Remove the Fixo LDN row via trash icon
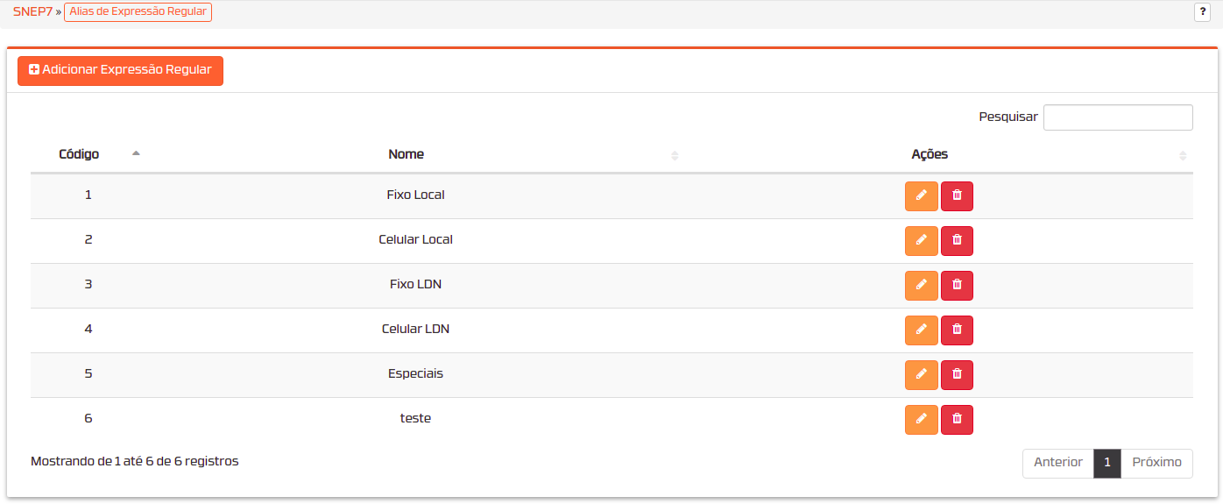This screenshot has width=1223, height=504. pos(957,286)
